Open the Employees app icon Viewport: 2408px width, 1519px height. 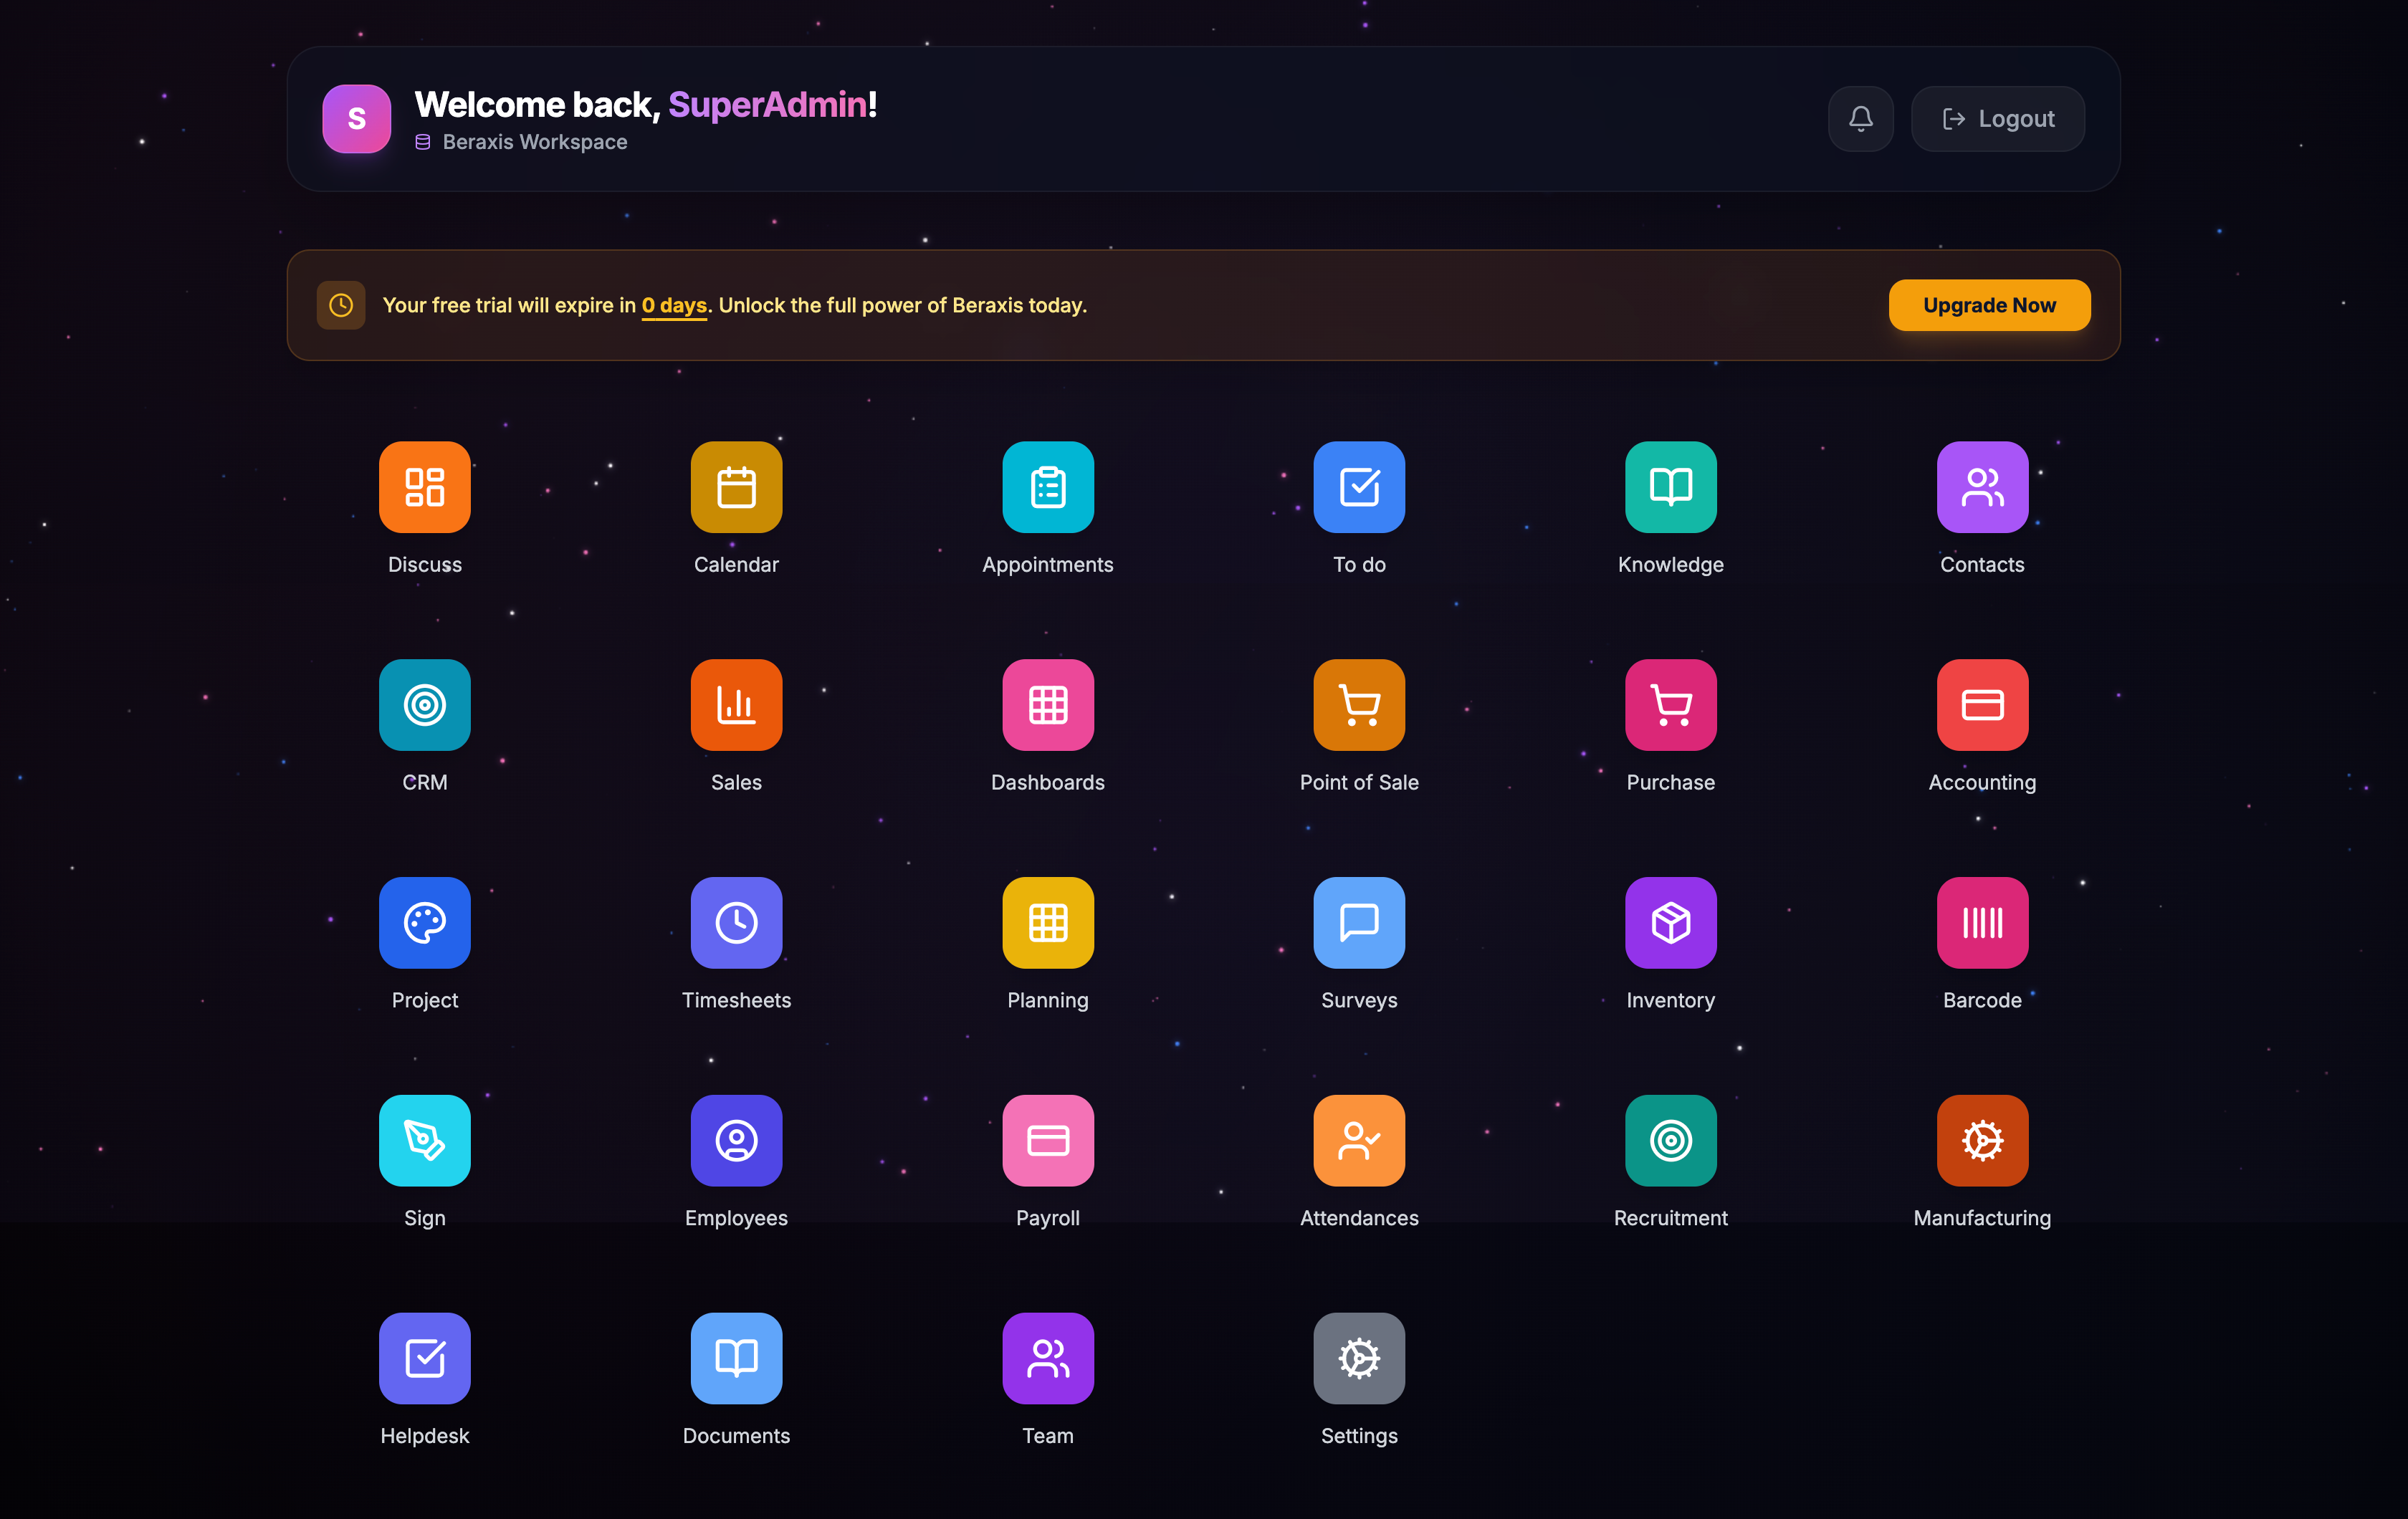point(736,1141)
